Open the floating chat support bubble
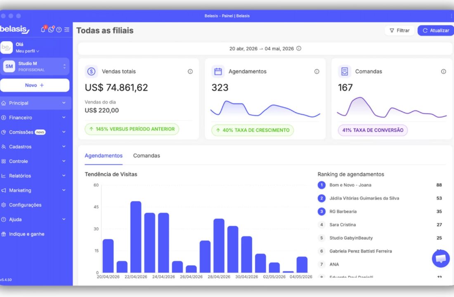 coord(441,258)
